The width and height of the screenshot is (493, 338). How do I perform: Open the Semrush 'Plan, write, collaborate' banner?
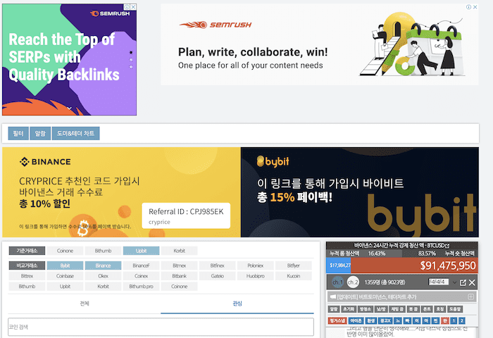[x=319, y=44]
